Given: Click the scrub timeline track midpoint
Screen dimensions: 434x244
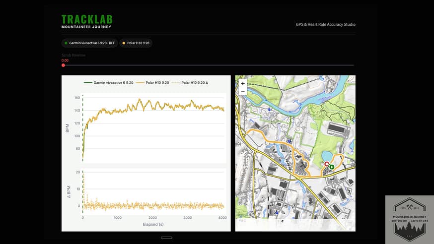Looking at the screenshot, I should coord(209,65).
